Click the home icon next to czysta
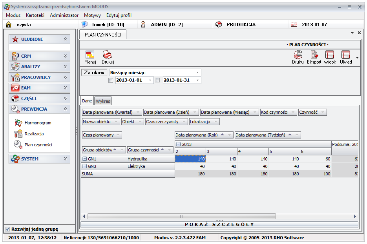Image resolution: width=367 pixels, height=244 pixels. point(9,24)
